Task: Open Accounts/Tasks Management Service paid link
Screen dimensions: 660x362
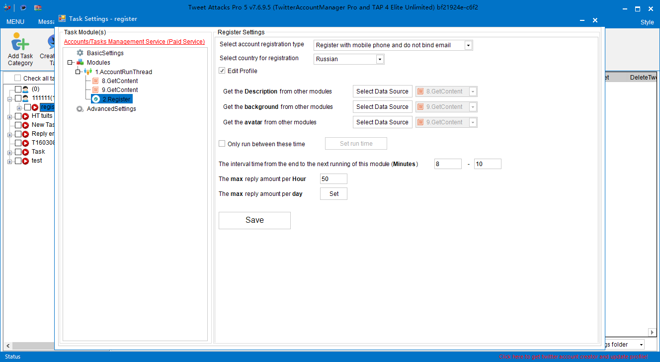Action: pos(134,42)
